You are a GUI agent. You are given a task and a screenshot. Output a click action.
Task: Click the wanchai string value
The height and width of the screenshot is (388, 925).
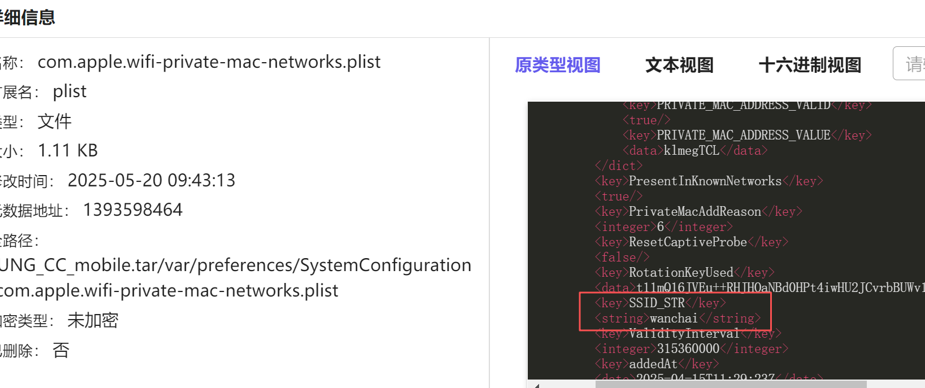(x=674, y=319)
